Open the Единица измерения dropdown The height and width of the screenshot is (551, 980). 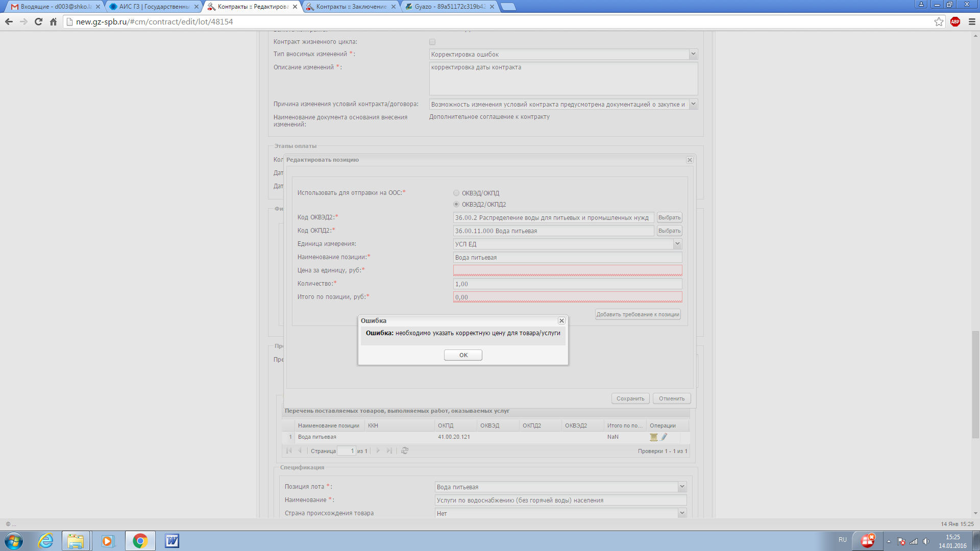click(677, 244)
